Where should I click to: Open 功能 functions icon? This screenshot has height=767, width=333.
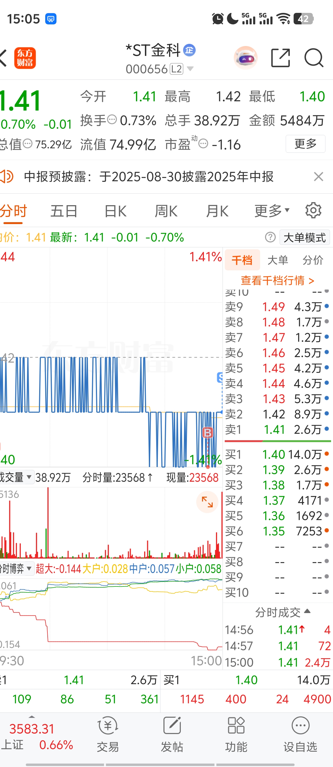click(236, 735)
